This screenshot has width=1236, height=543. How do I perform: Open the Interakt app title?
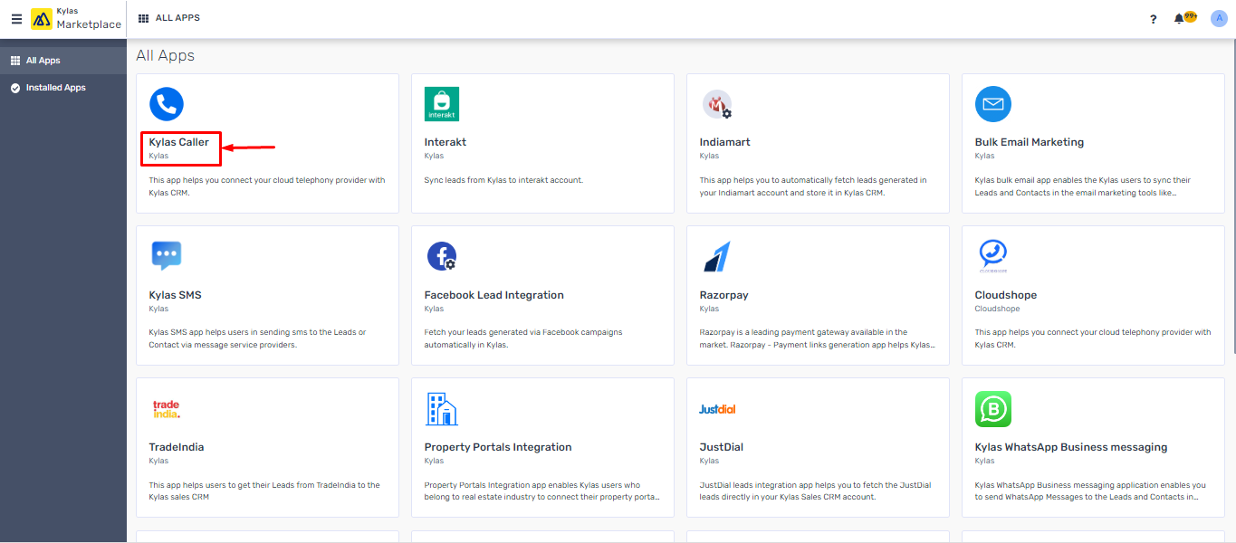(446, 142)
